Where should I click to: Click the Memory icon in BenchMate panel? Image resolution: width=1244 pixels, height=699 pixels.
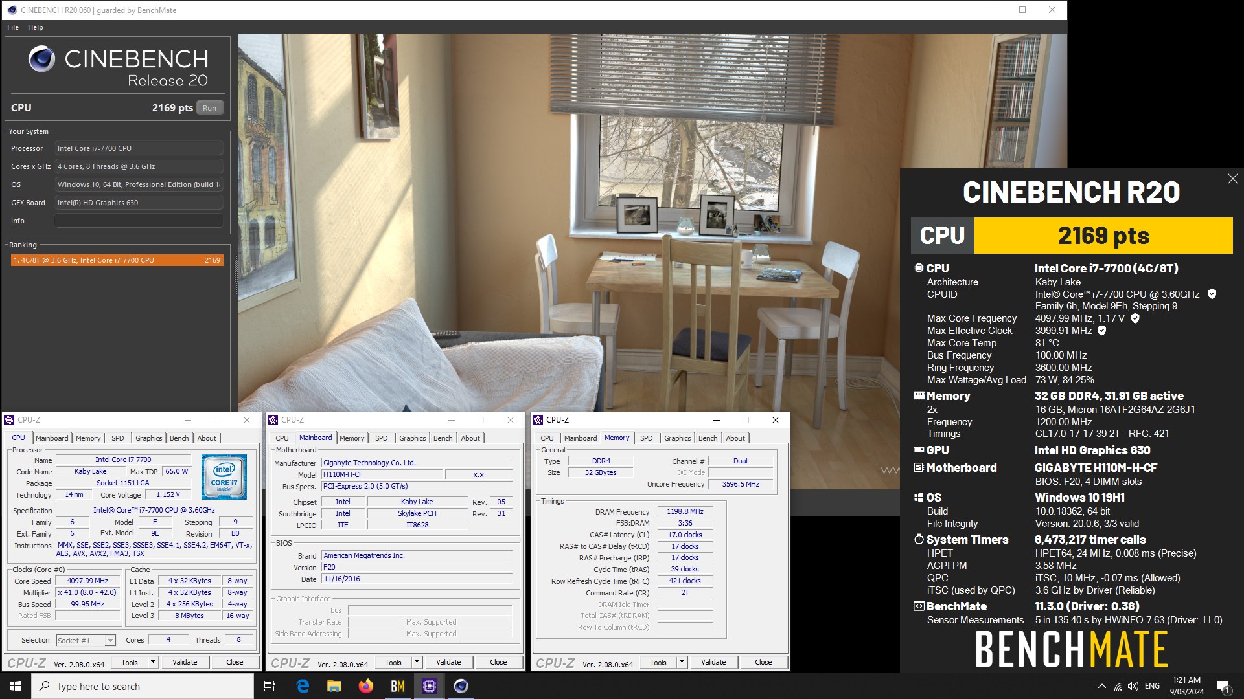tap(919, 395)
